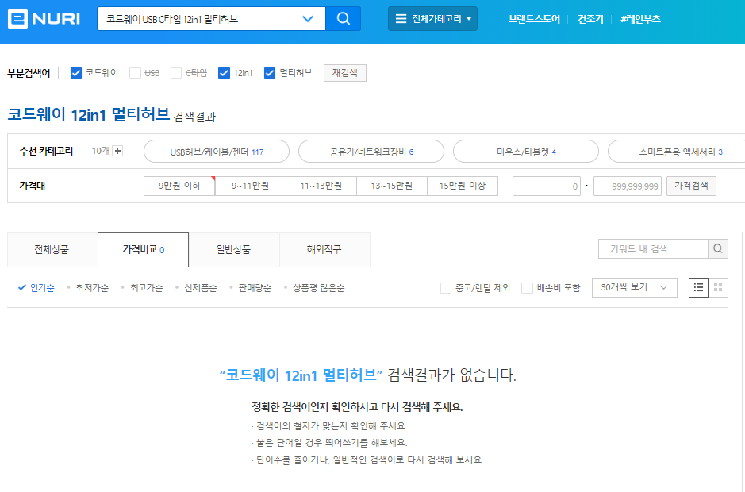Choose the 9~11만원 price range
This screenshot has height=492, width=745.
click(x=251, y=186)
